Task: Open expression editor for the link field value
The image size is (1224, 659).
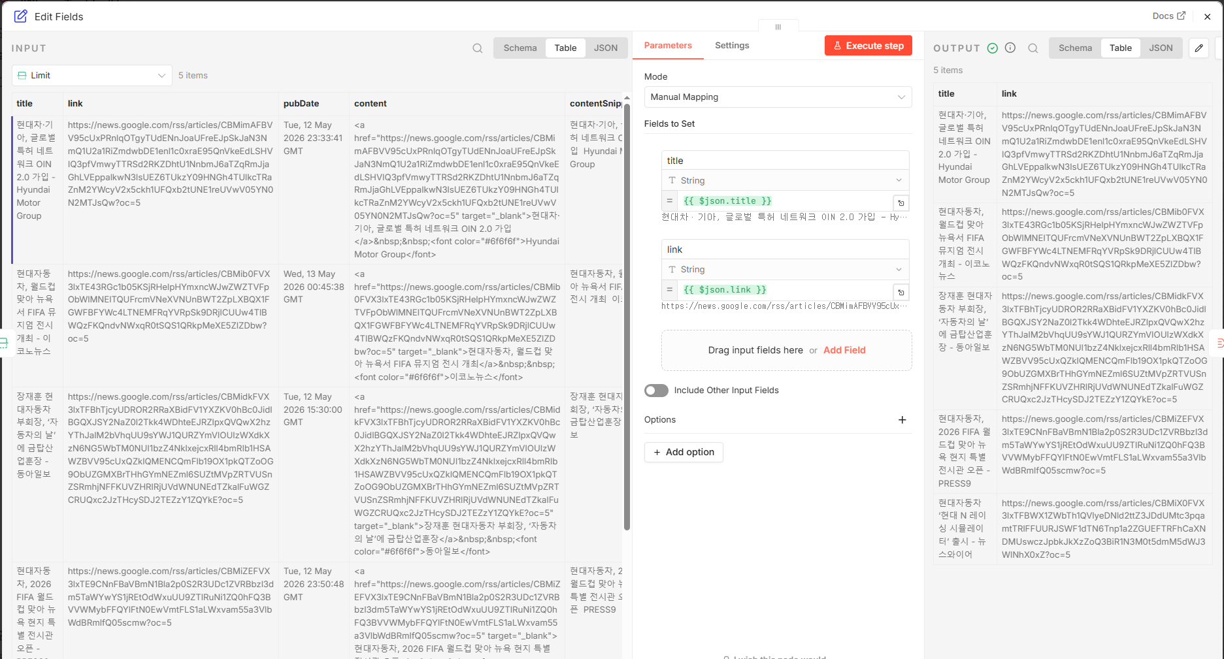Action: point(901,292)
